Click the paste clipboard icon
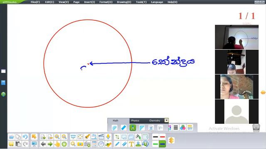Viewport: 266px width, 149px height. 18,144
